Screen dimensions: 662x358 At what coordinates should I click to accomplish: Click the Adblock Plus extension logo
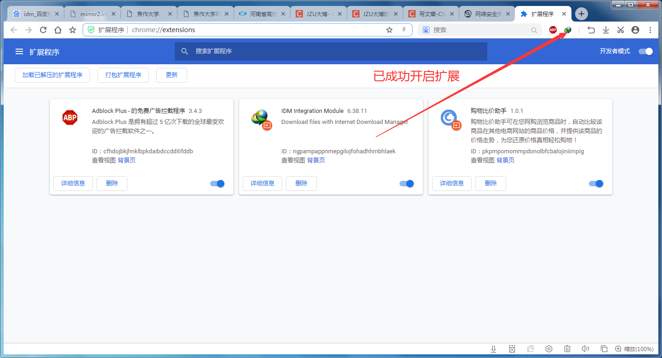point(70,118)
